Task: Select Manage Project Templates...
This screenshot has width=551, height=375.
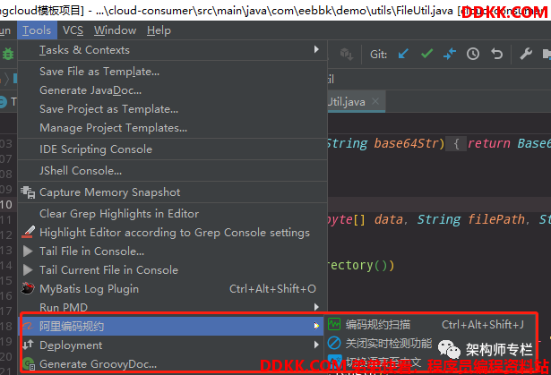Action: point(172,128)
